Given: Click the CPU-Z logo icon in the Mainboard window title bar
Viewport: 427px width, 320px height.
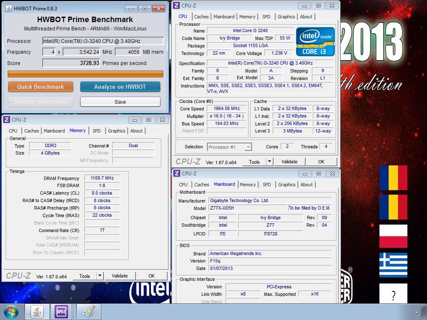Looking at the screenshot, I should (x=177, y=173).
